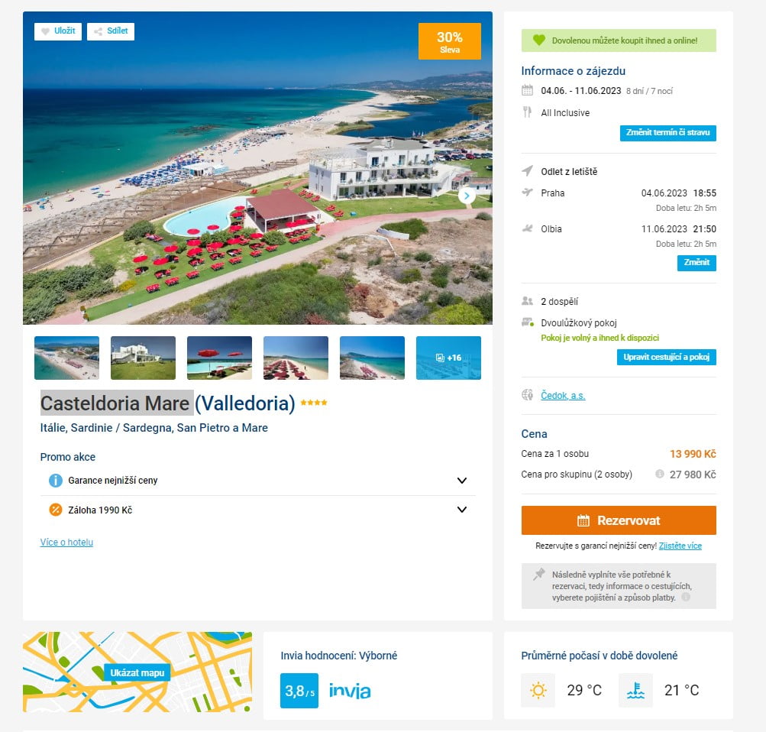Click the calendar icon next to trip dates
Viewport: 766px width, 732px height.
coord(527,90)
